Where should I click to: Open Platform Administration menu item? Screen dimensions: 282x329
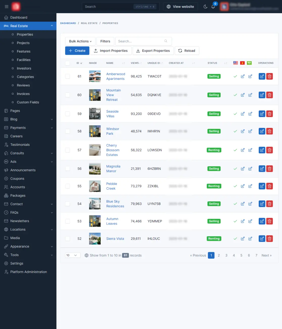28,272
